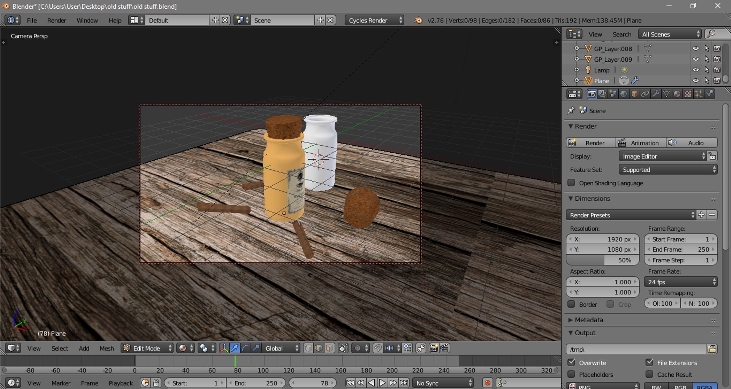Screen dimensions: 731x389
Task: Click the Audio mixdown button
Action: (692, 143)
